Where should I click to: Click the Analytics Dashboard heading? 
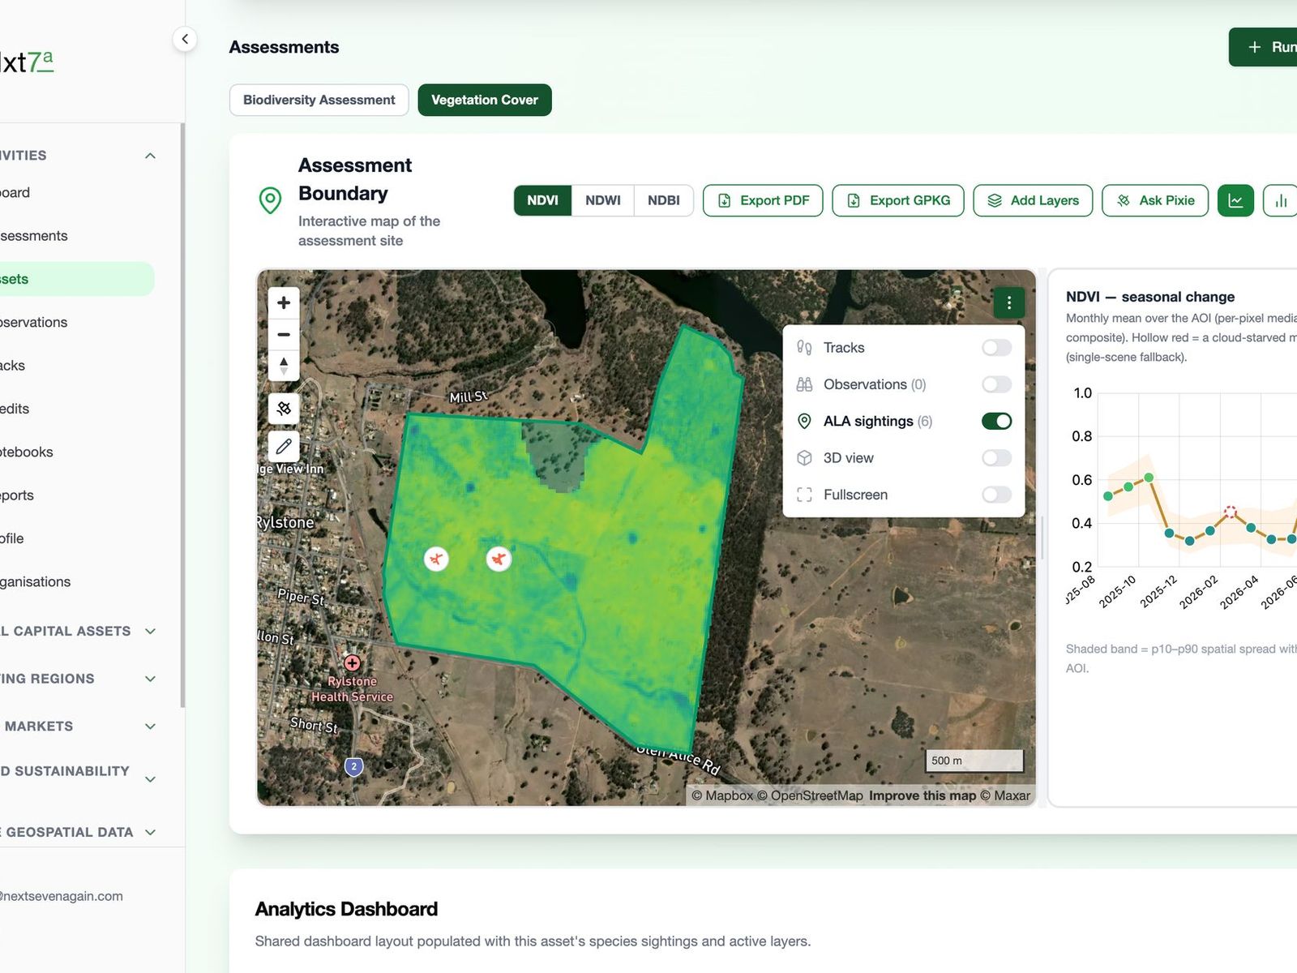[346, 909]
